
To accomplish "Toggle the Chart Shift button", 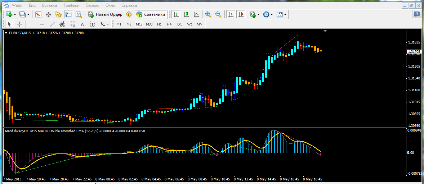I will 241,14.
